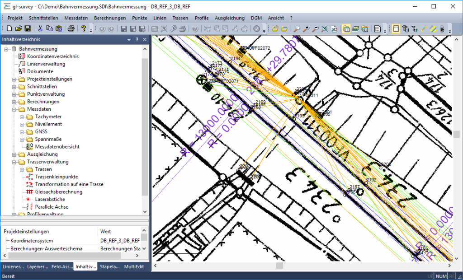
Task: Click the Zoom Out magnifier icon
Action: [x=317, y=29]
